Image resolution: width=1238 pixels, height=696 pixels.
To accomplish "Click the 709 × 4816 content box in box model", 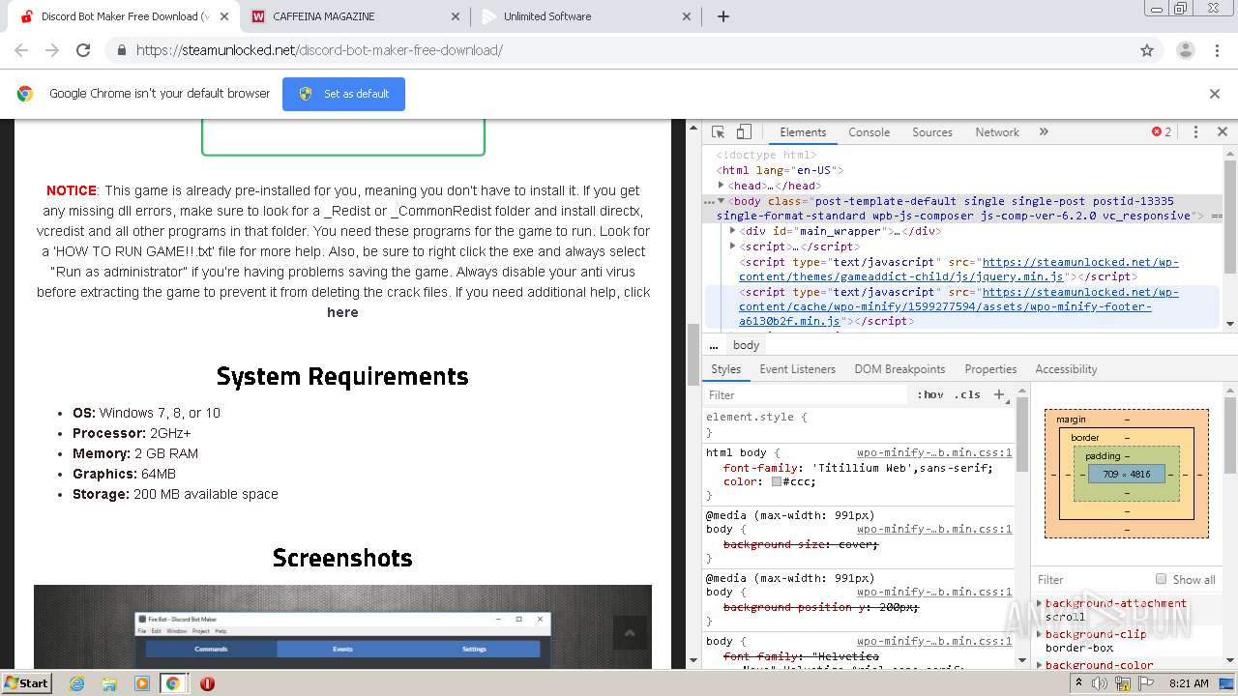I will [x=1126, y=474].
